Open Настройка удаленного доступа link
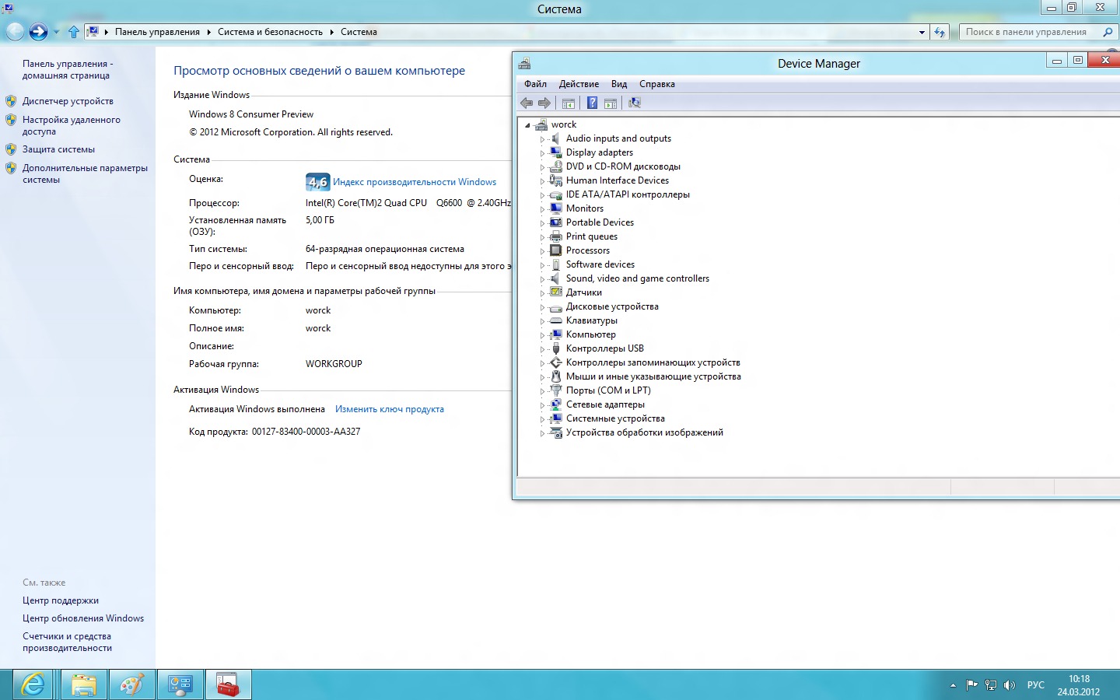Image resolution: width=1120 pixels, height=700 pixels. [x=72, y=125]
